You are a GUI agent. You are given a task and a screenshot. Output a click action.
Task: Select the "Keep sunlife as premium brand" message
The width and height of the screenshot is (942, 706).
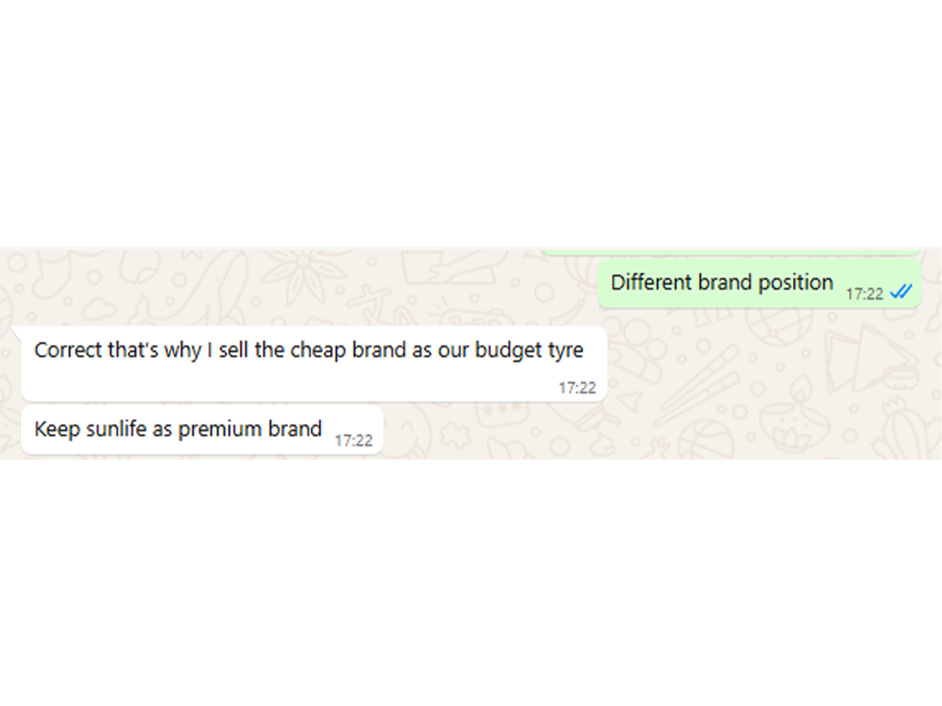coord(178,428)
